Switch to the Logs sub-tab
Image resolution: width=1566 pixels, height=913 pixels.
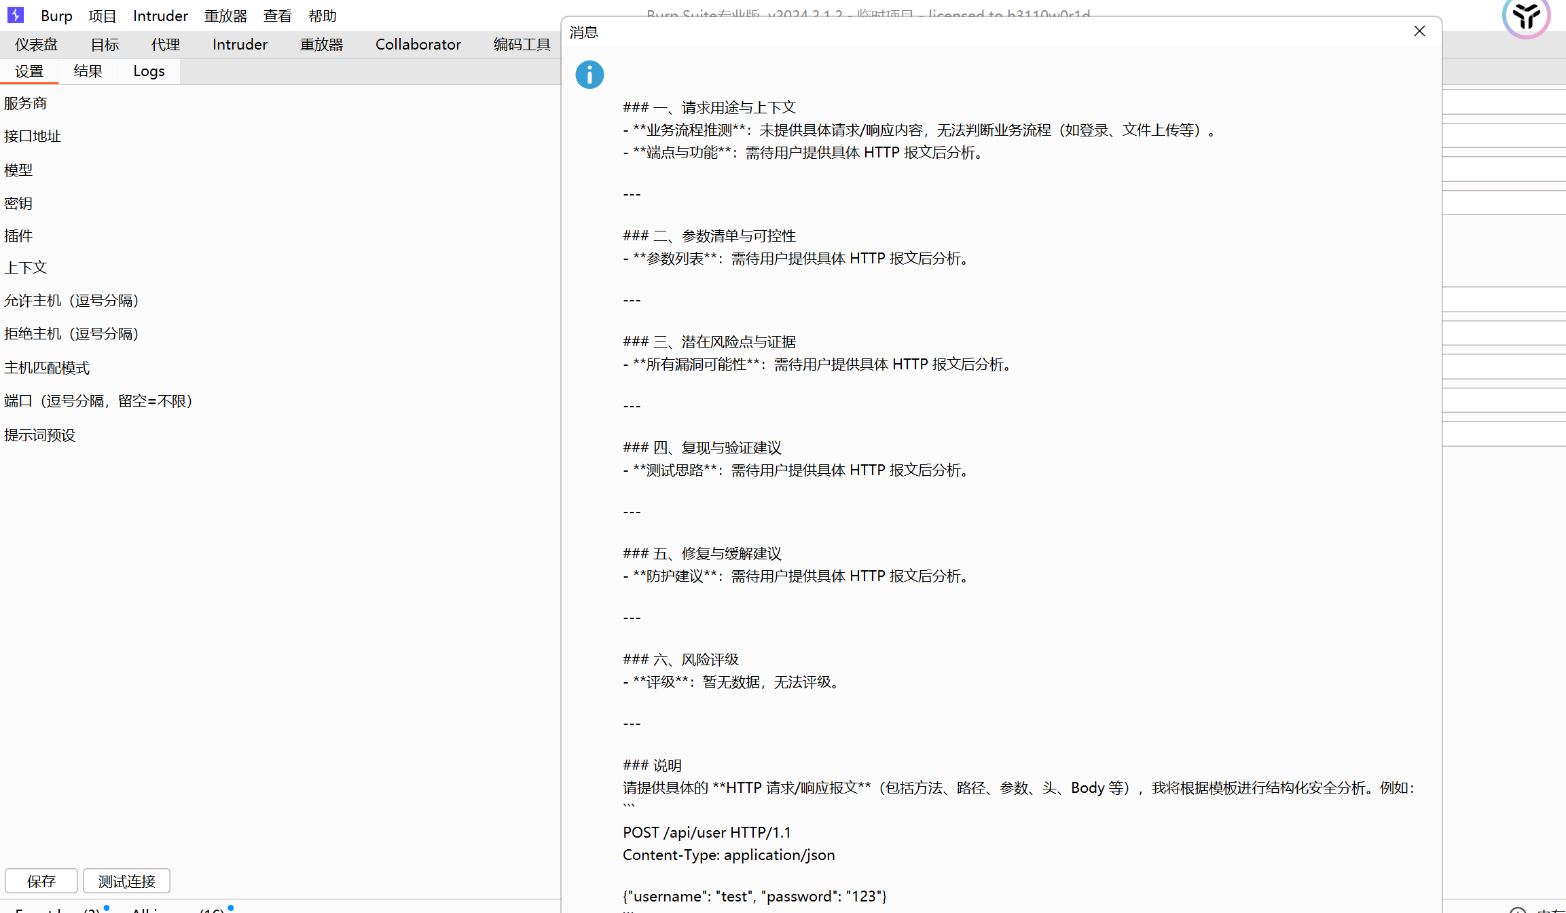149,71
